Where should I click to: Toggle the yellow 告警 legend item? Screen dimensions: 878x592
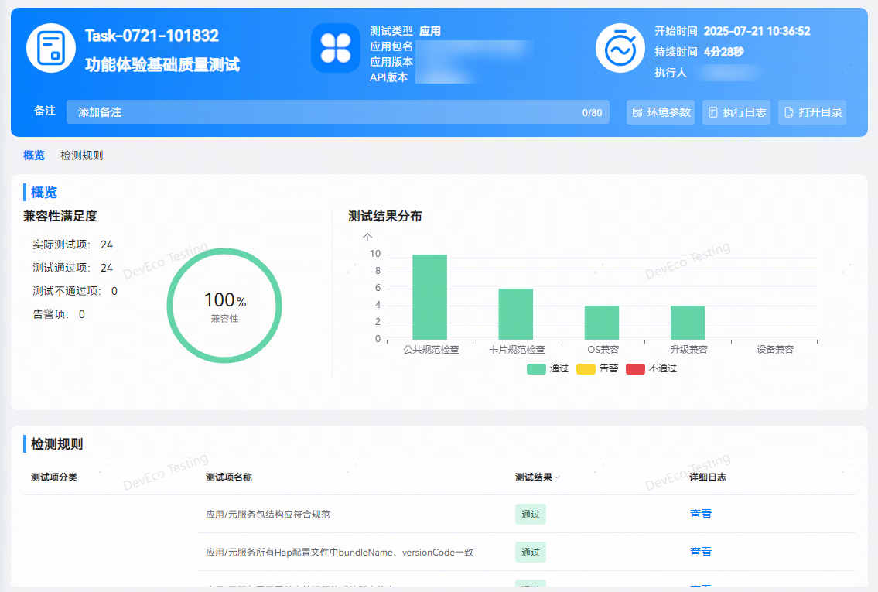[597, 368]
